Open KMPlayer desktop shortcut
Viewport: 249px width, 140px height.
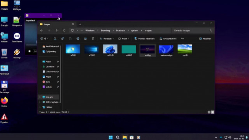point(17,5)
